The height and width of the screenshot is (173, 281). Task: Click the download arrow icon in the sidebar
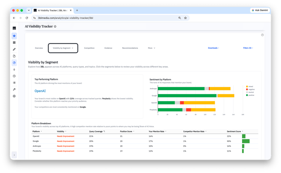[x=14, y=69]
